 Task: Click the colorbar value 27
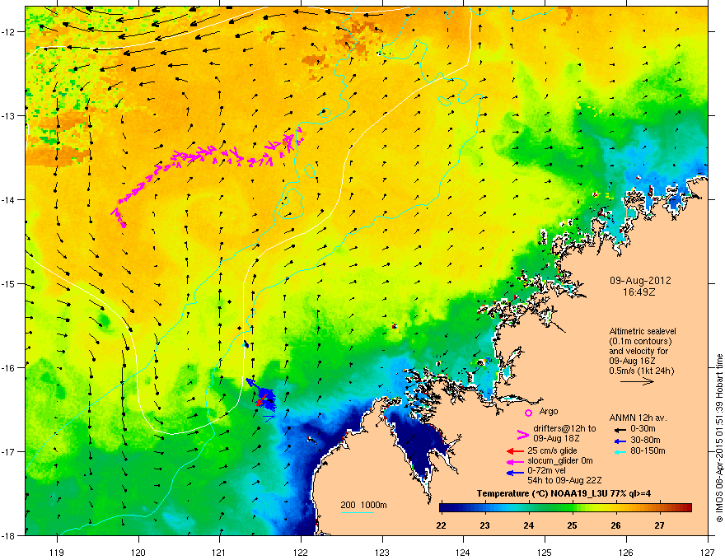point(659,525)
